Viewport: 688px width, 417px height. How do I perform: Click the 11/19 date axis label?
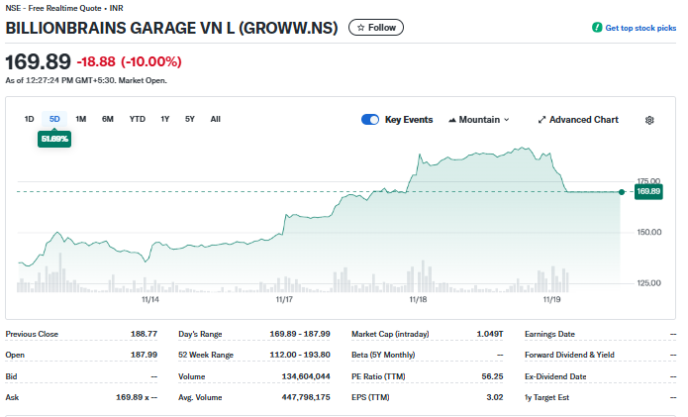(551, 299)
